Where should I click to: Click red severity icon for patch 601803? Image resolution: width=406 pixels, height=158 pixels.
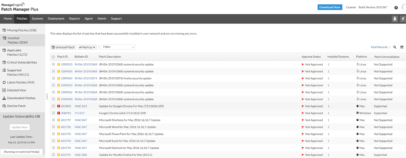pos(59,106)
